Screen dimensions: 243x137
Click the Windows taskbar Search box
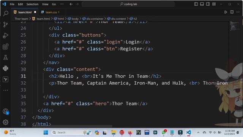(x=71, y=132)
